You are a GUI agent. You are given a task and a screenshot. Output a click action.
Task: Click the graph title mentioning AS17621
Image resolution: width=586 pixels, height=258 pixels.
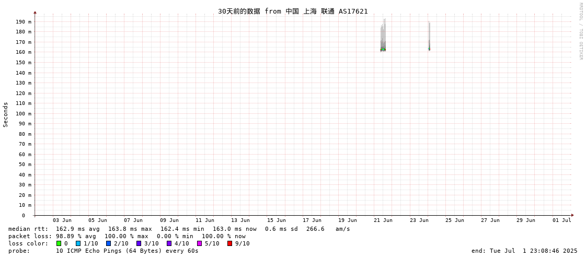click(293, 11)
